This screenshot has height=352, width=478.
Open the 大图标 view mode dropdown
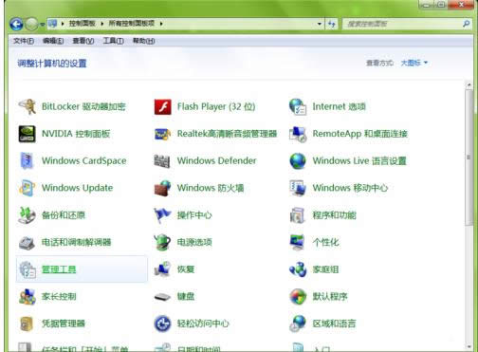pyautogui.click(x=414, y=63)
